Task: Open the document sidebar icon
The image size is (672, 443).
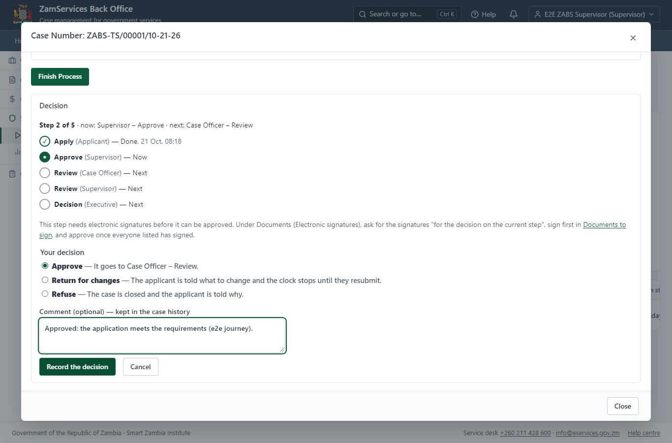Action: click(x=12, y=80)
